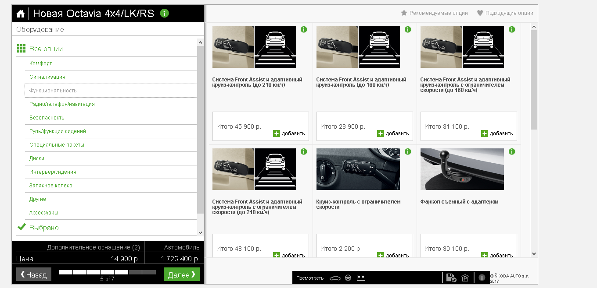
Task: Open Запасное колесо category
Action: tap(111, 186)
